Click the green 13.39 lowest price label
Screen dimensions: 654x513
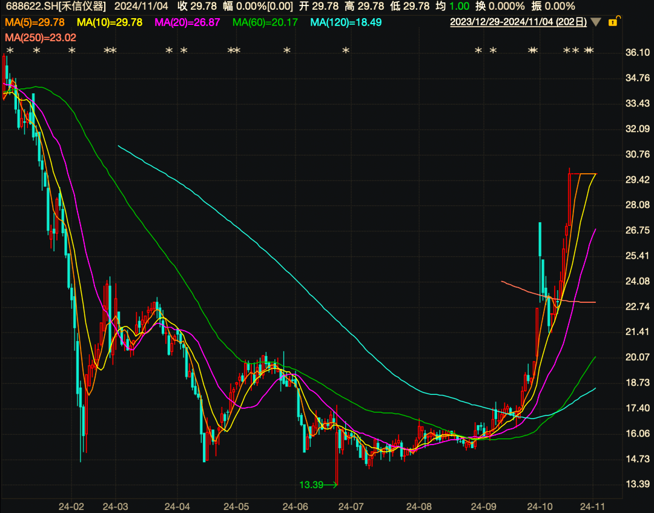tap(312, 485)
